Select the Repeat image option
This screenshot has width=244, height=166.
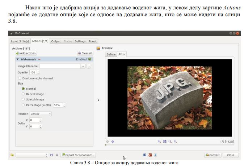coord(23,94)
